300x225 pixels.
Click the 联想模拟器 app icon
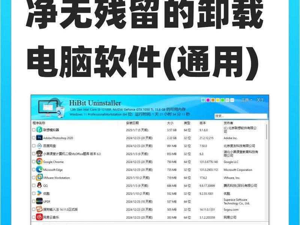(x=39, y=130)
